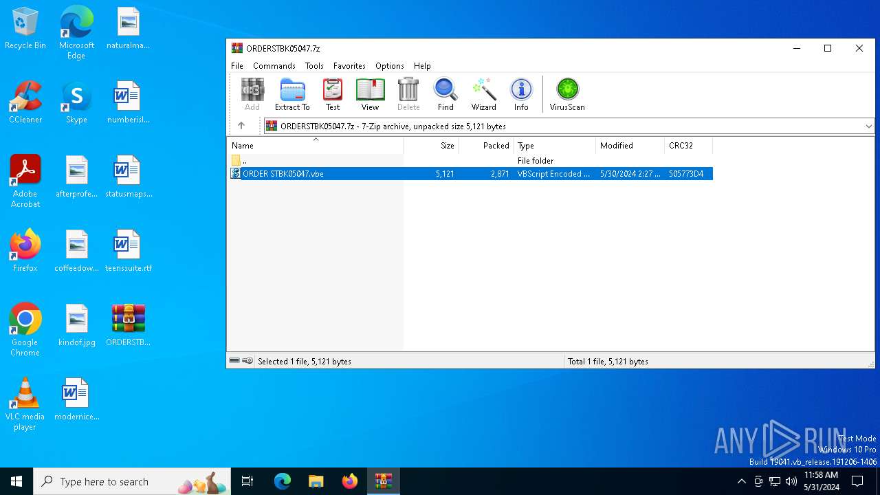This screenshot has width=880, height=495.
Task: Select the modernice Word document icon
Action: click(76, 399)
